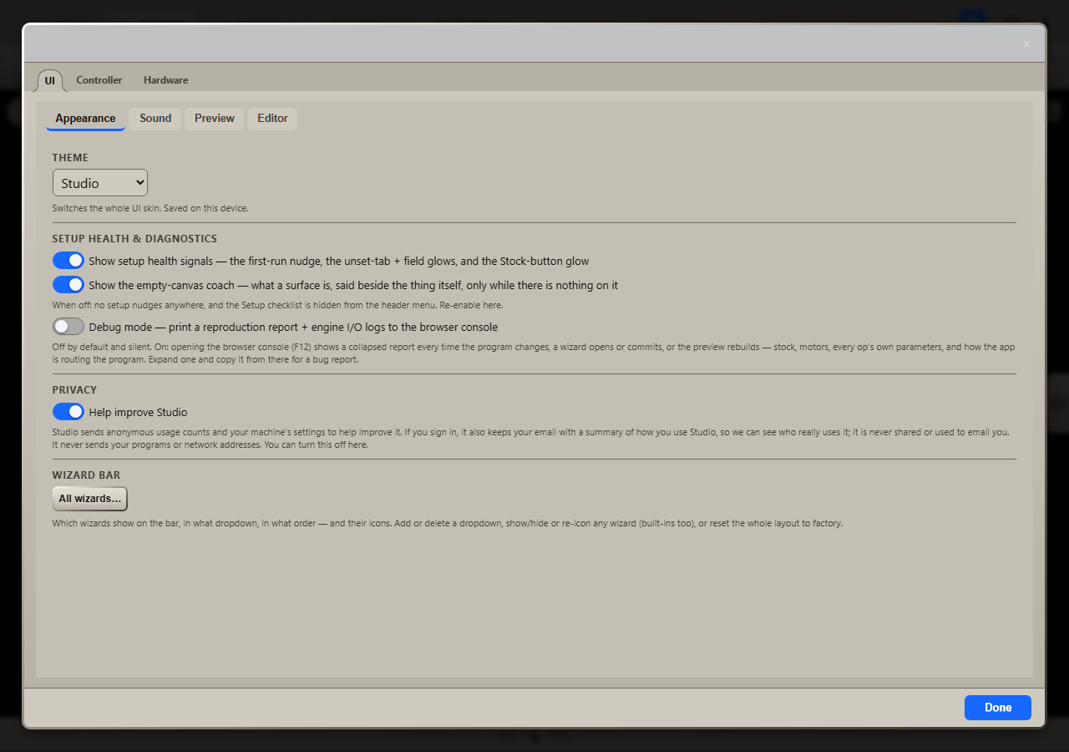The image size is (1069, 752).
Task: Open the Hardware tab
Action: [x=165, y=80]
